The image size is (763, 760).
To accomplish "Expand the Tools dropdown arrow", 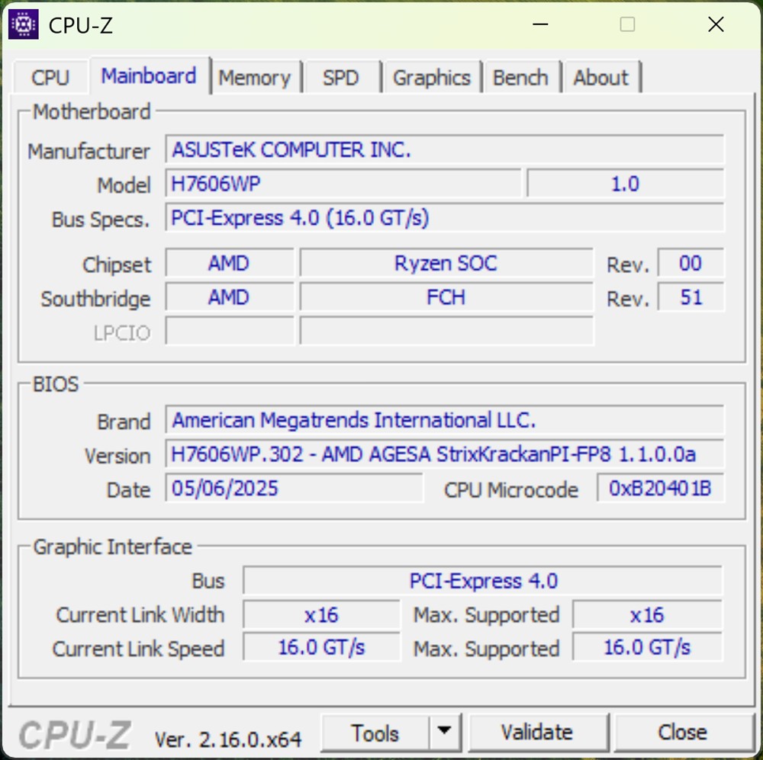I will [445, 733].
